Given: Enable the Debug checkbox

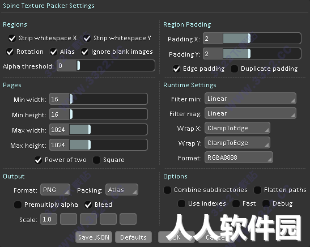Looking at the screenshot, I should click(266, 203).
